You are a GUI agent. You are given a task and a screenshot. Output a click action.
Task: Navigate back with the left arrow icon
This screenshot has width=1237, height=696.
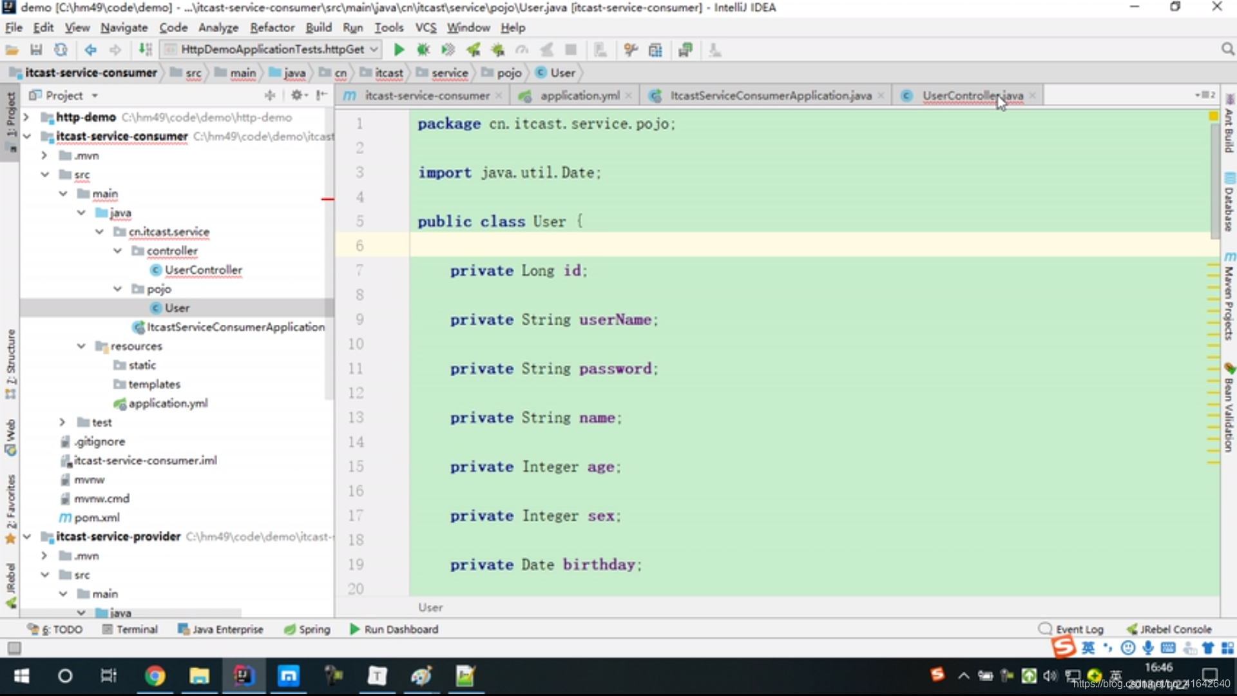(90, 50)
